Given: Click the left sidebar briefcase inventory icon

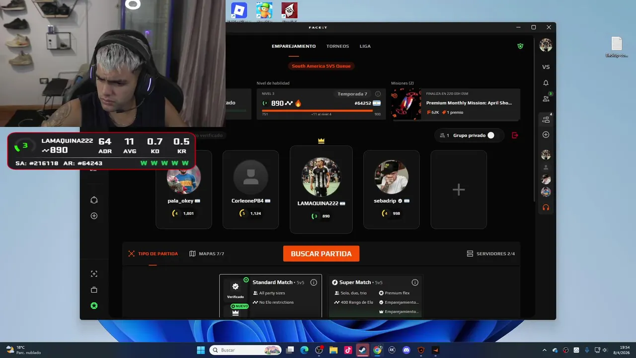Looking at the screenshot, I should click(x=94, y=290).
